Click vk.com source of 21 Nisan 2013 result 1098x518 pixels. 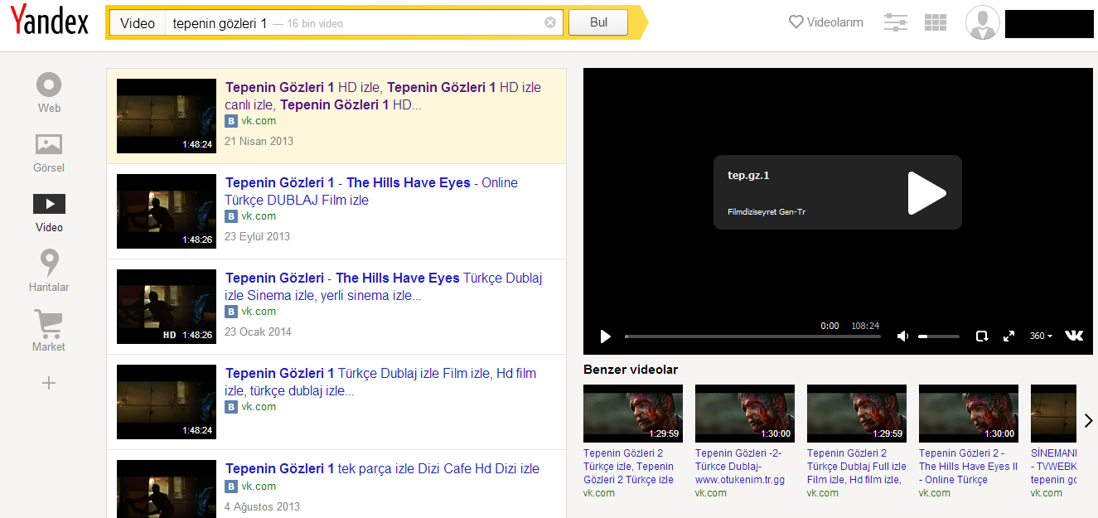pyautogui.click(x=259, y=121)
